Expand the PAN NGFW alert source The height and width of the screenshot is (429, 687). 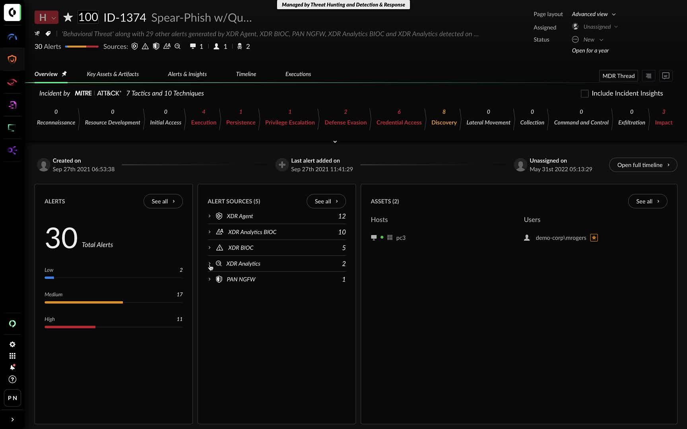(x=210, y=279)
